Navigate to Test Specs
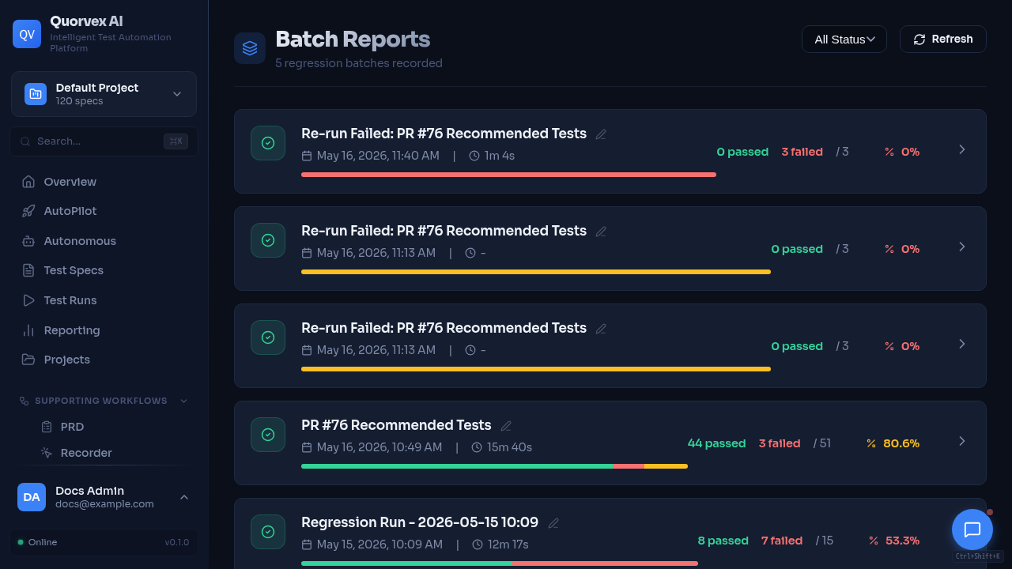Viewport: 1012px width, 569px height. click(104, 270)
